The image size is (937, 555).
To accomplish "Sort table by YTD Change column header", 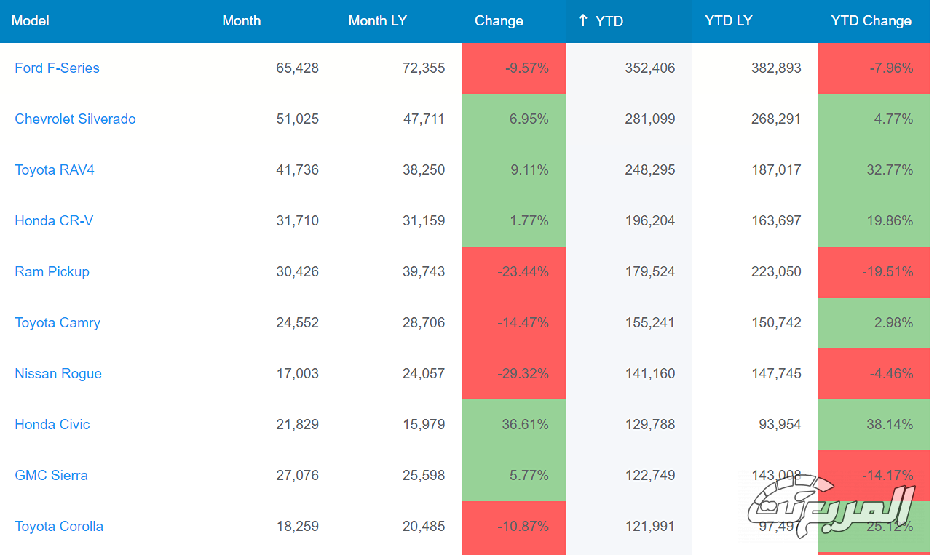I will 871,21.
